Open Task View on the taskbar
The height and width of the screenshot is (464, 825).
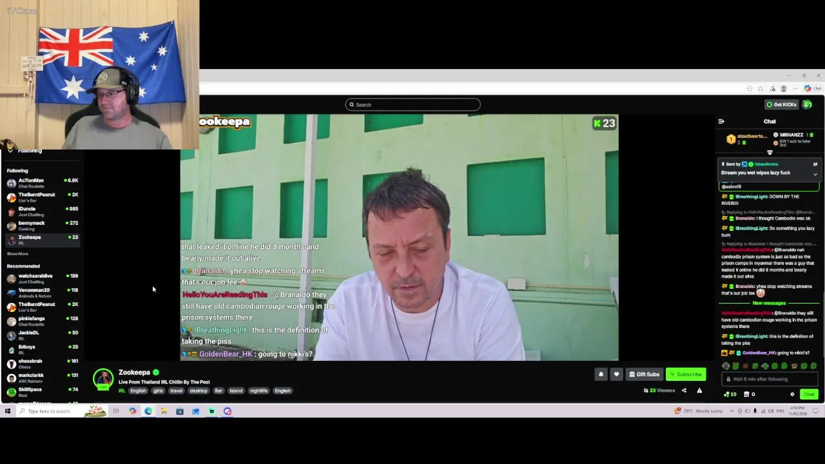116,411
